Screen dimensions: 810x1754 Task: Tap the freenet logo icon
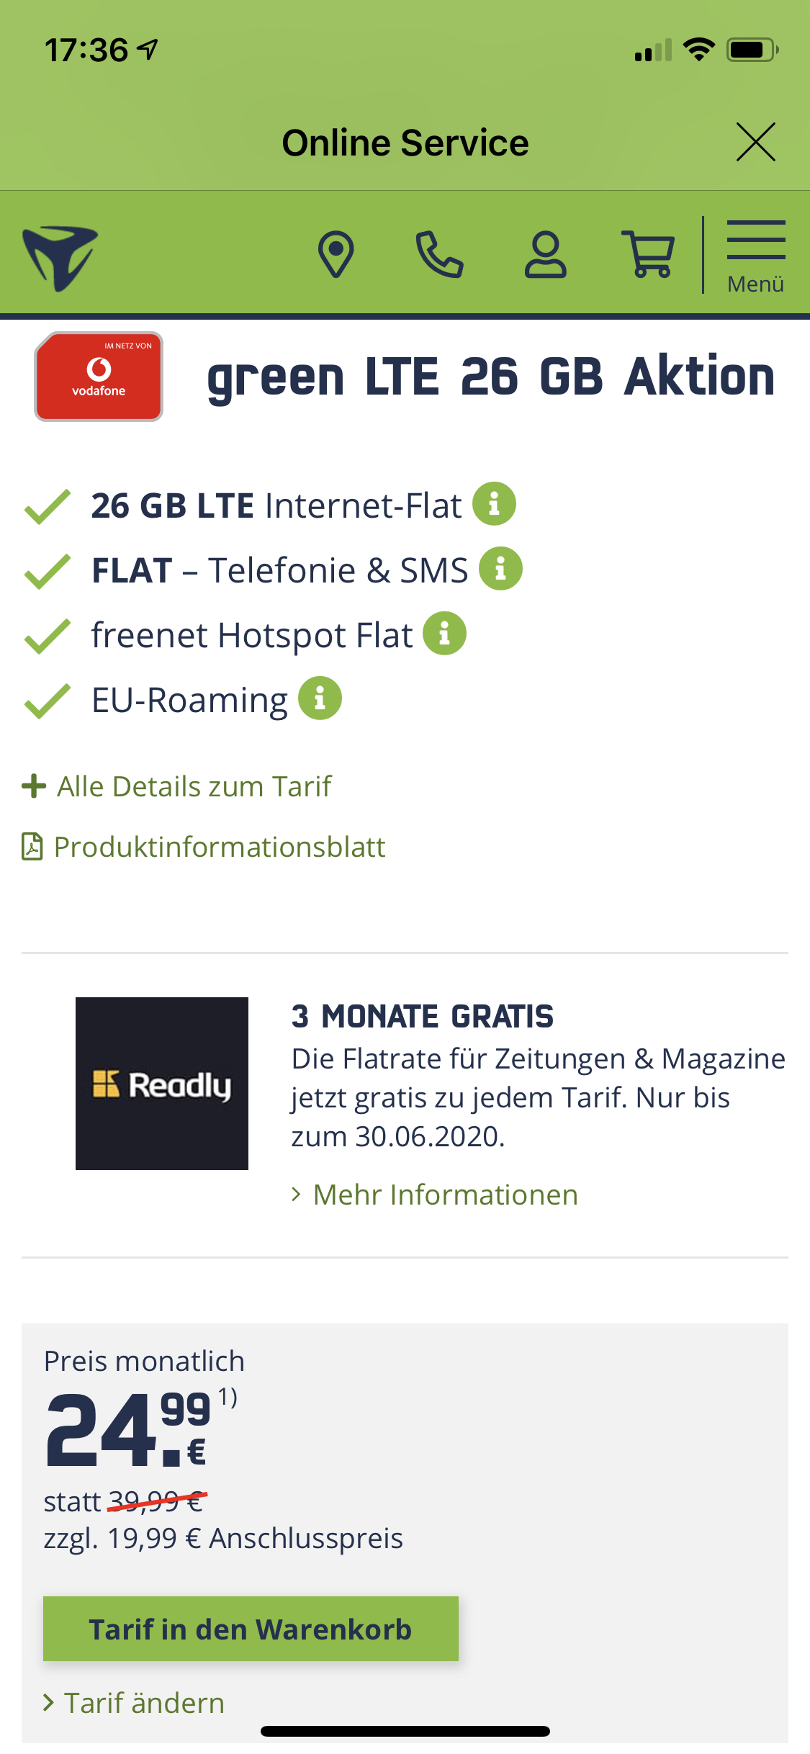tap(60, 257)
